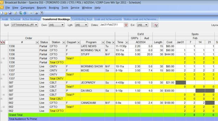
Task: Open the File menu
Action: pyautogui.click(x=8, y=8)
